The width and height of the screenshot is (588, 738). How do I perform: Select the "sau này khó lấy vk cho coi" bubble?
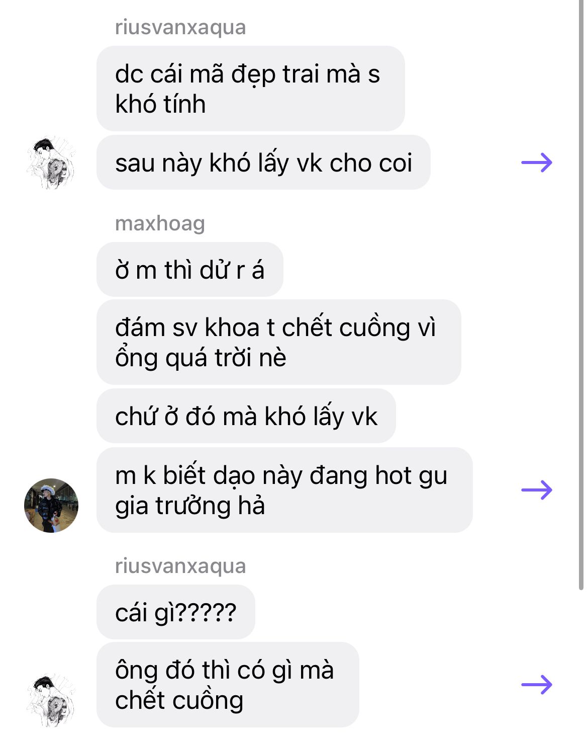click(263, 162)
